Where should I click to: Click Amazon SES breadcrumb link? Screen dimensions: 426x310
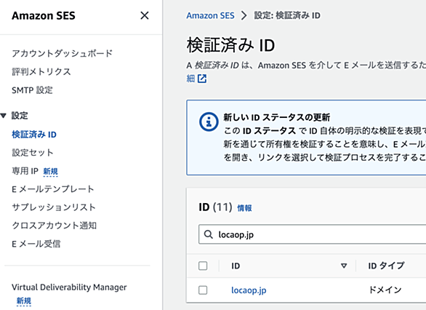pos(210,15)
